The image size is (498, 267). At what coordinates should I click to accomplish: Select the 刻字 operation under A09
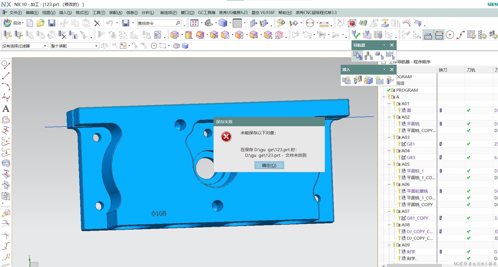[x=411, y=252]
